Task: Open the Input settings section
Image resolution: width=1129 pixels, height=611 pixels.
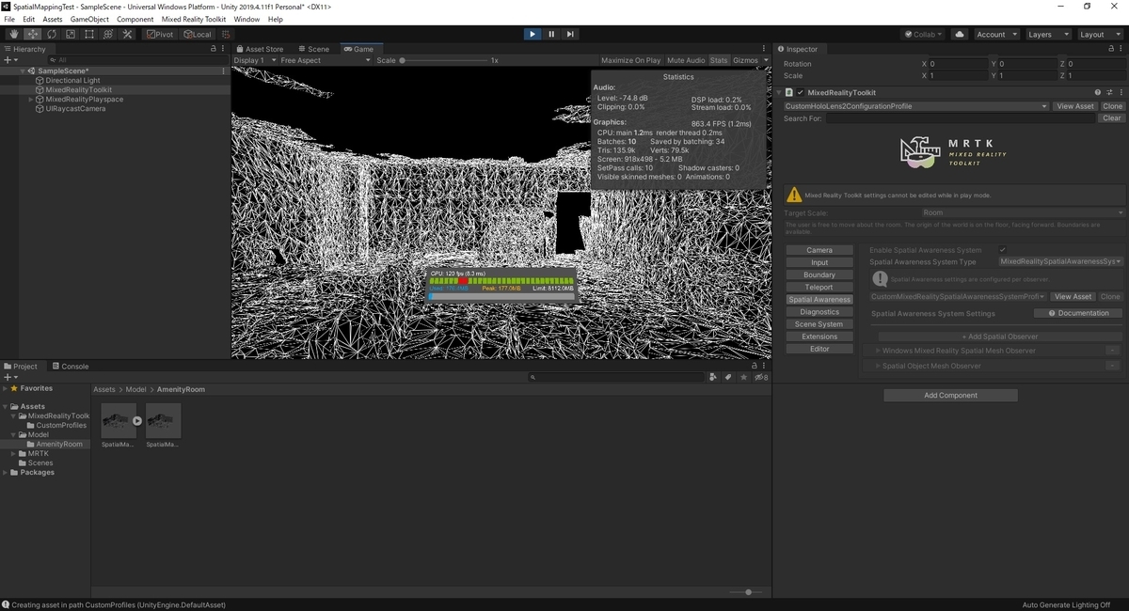Action: coord(819,262)
